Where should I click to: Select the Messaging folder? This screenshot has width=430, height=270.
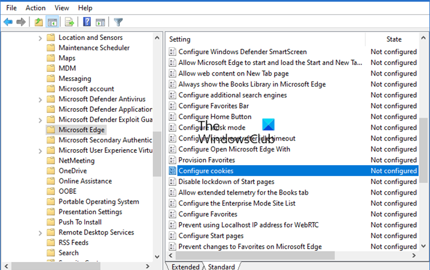click(75, 79)
